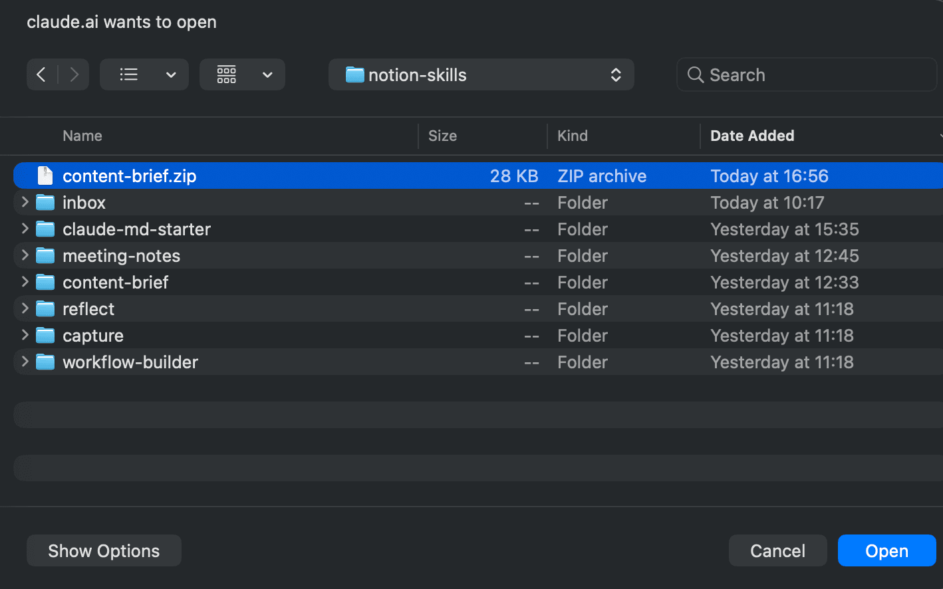Sort by the Name column header
This screenshot has height=589, width=943.
tap(82, 136)
